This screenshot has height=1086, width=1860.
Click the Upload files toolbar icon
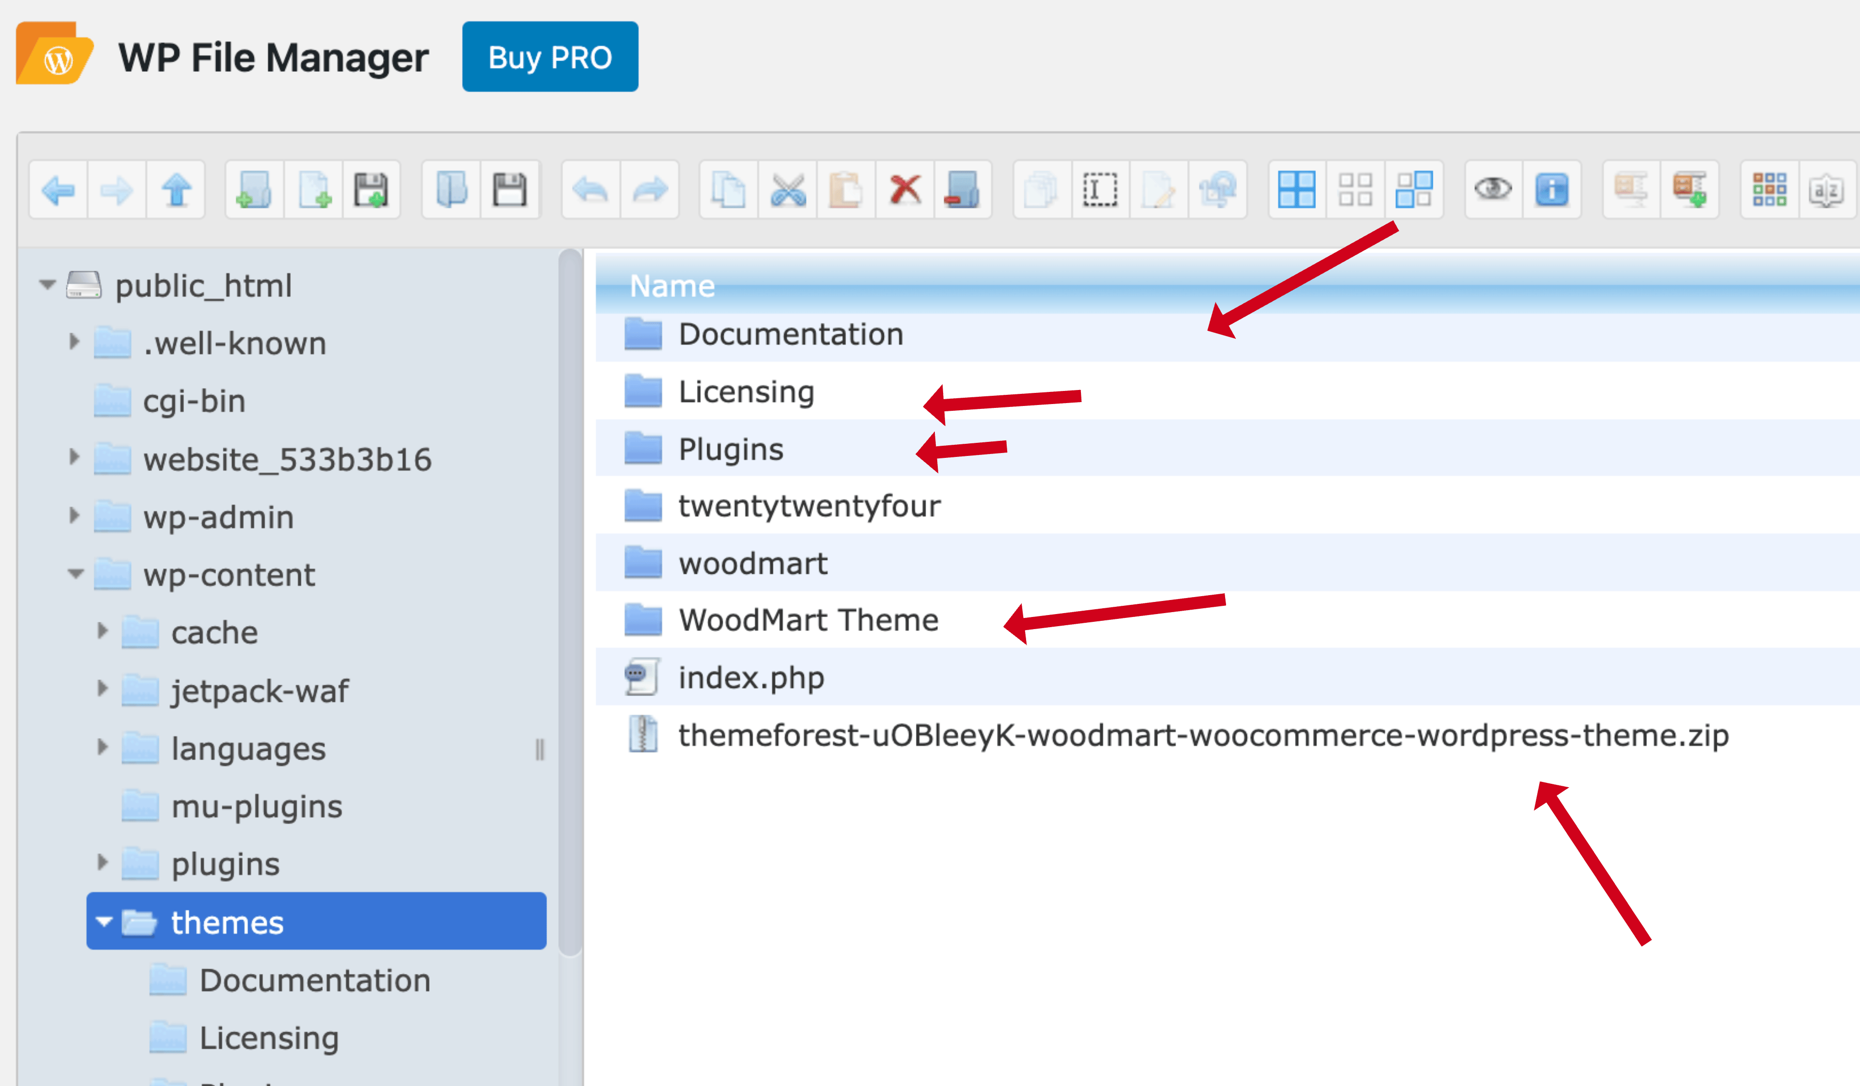pos(371,190)
